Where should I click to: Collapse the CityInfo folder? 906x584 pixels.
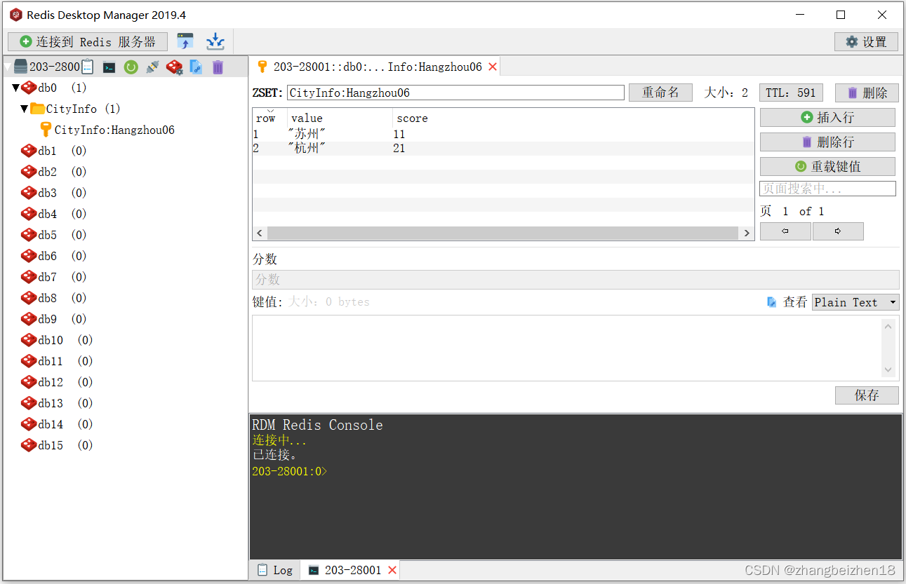(x=26, y=108)
